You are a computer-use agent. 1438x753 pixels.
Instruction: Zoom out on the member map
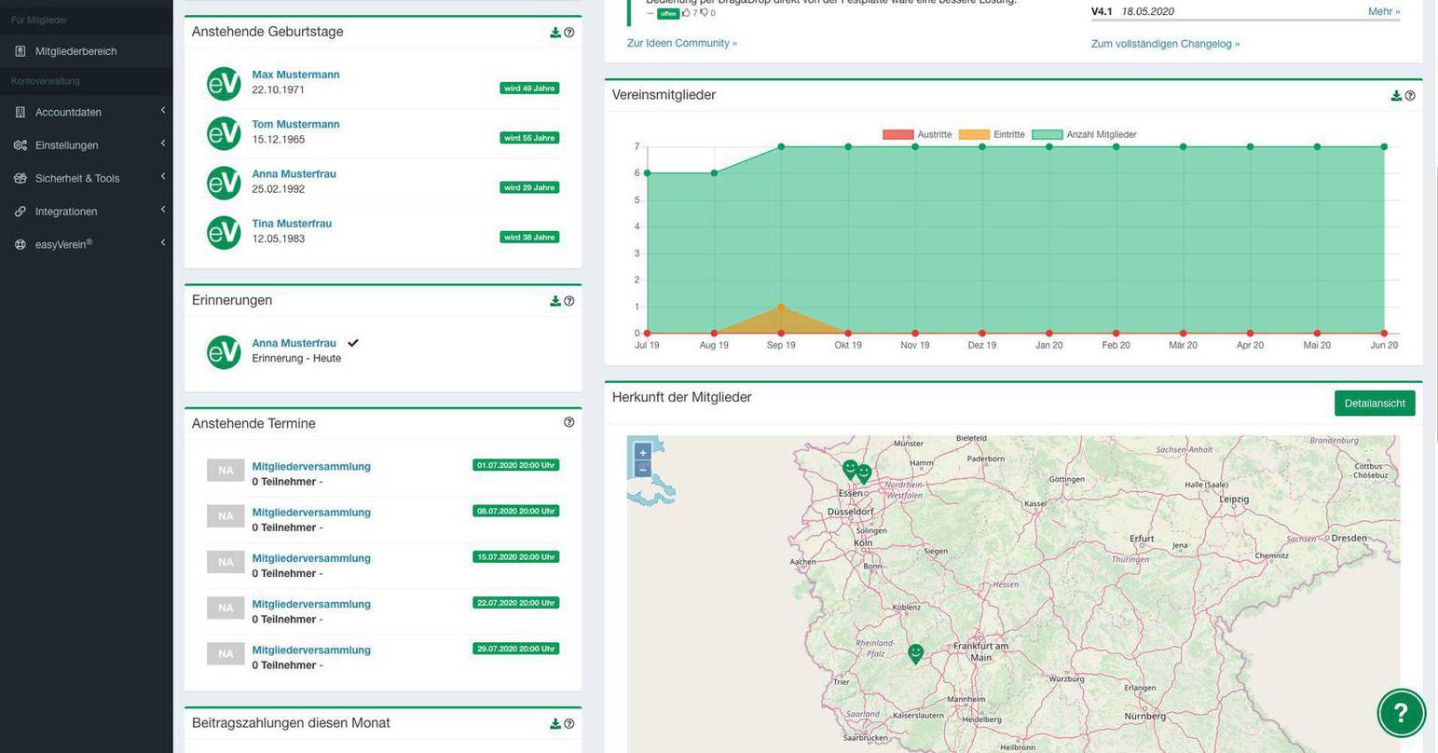coord(642,470)
